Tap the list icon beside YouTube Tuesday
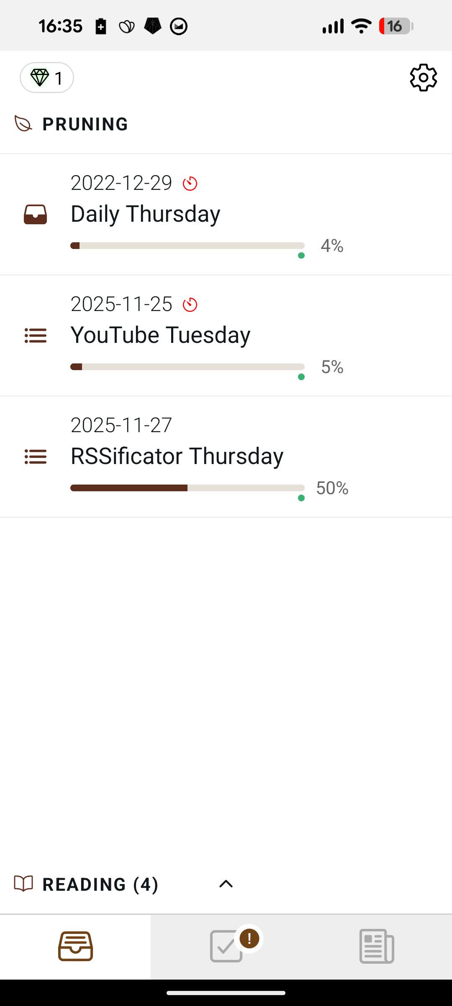Viewport: 452px width, 1006px height. point(35,335)
